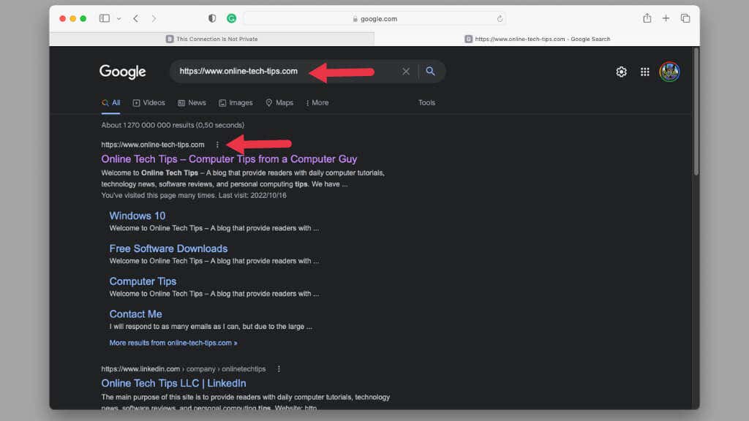This screenshot has height=421, width=749.
Task: Open the privacy report shield icon
Action: 212,18
